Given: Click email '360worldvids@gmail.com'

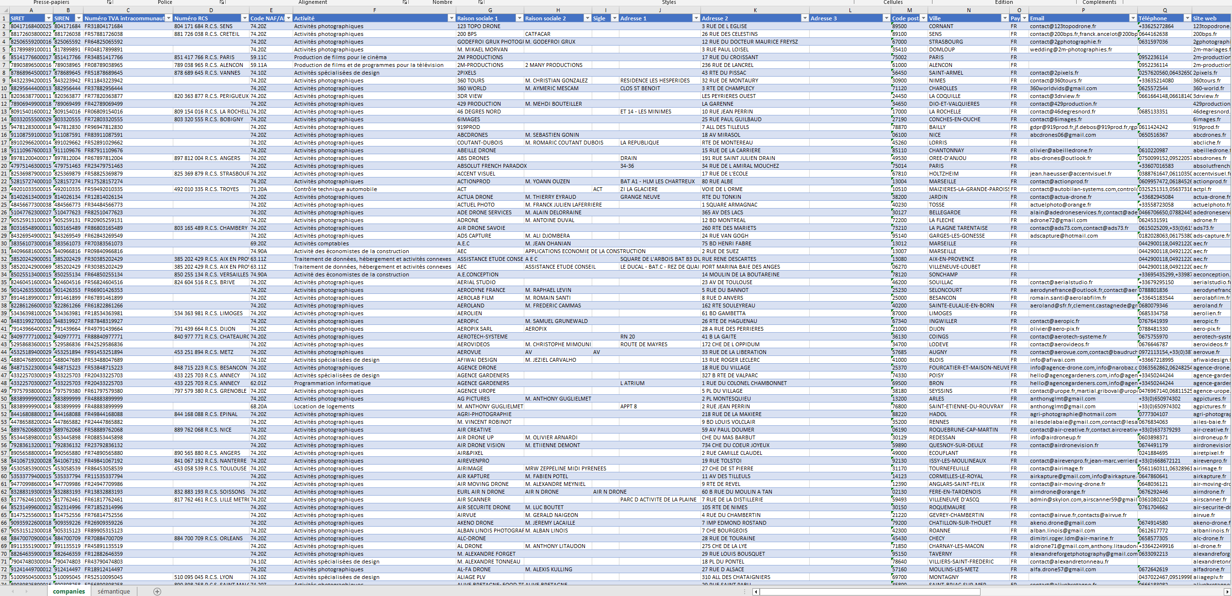Looking at the screenshot, I should coord(1083,88).
